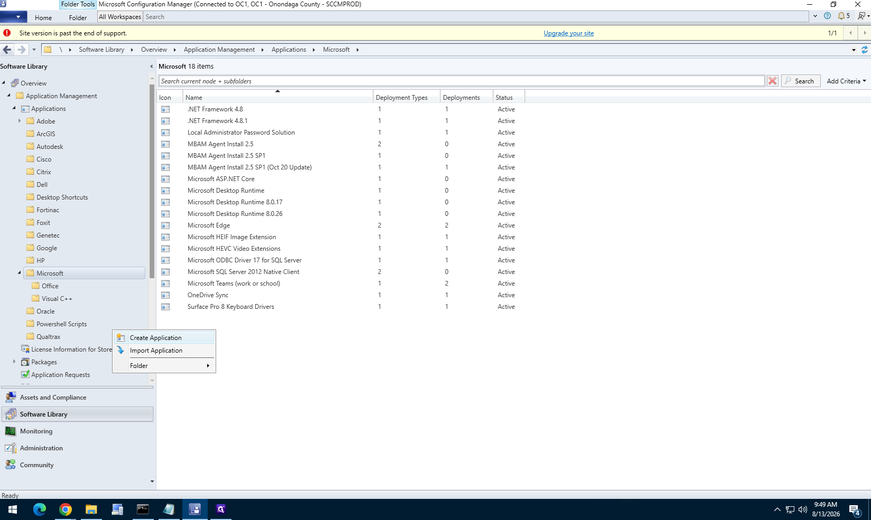Open File Explorer from taskbar

coord(91,509)
